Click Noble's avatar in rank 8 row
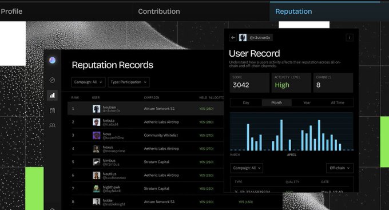This screenshot has width=389, height=210. [96, 202]
